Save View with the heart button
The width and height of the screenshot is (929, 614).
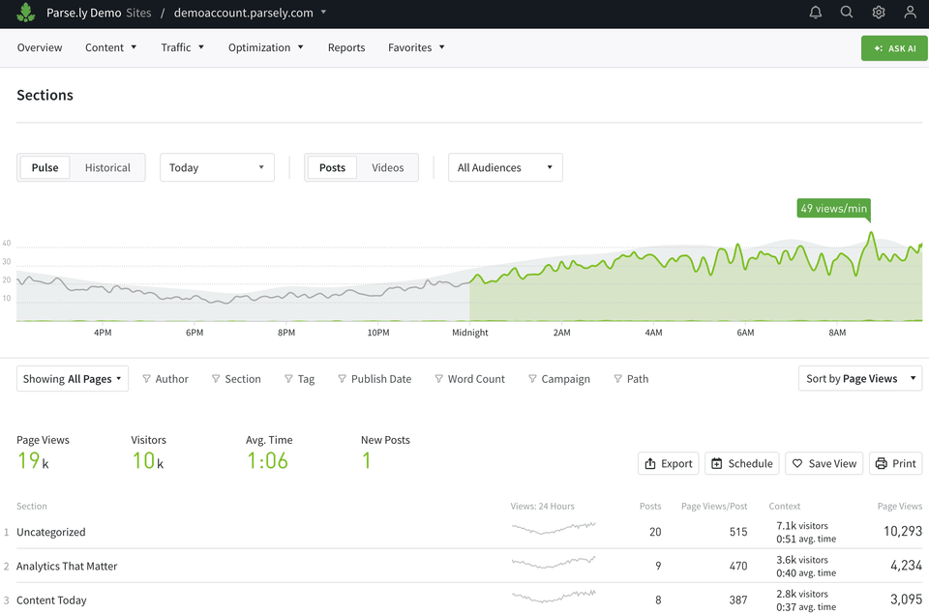click(824, 463)
